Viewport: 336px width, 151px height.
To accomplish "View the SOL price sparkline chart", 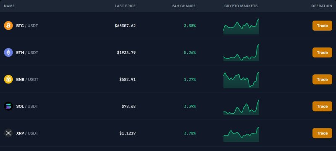I will pos(241,107).
